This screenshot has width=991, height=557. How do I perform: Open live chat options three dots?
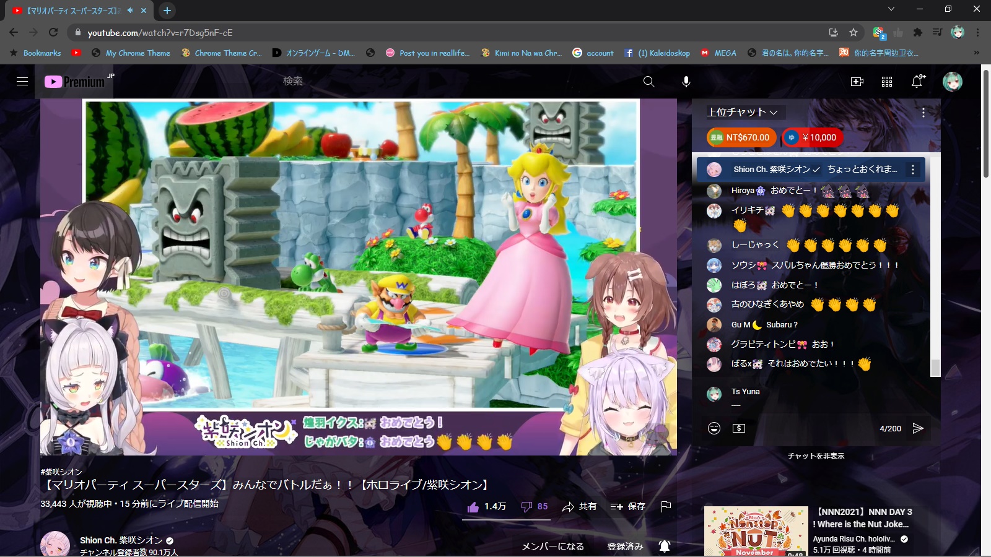coord(923,113)
